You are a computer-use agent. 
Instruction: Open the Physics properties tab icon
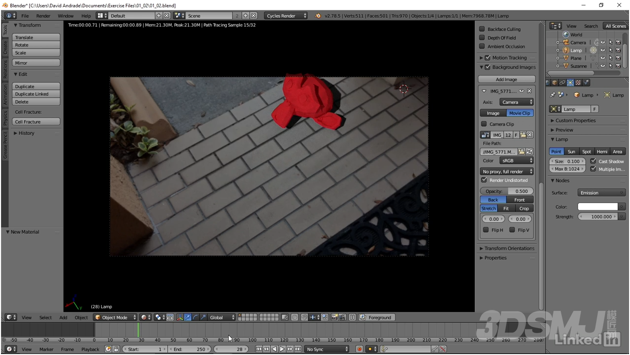pos(586,83)
